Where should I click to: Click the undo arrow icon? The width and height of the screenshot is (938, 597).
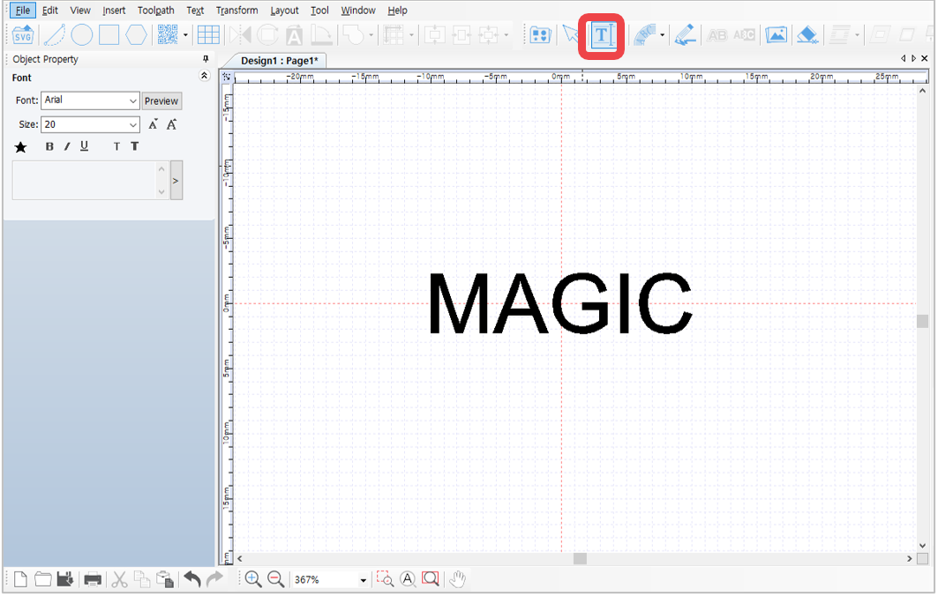(192, 579)
